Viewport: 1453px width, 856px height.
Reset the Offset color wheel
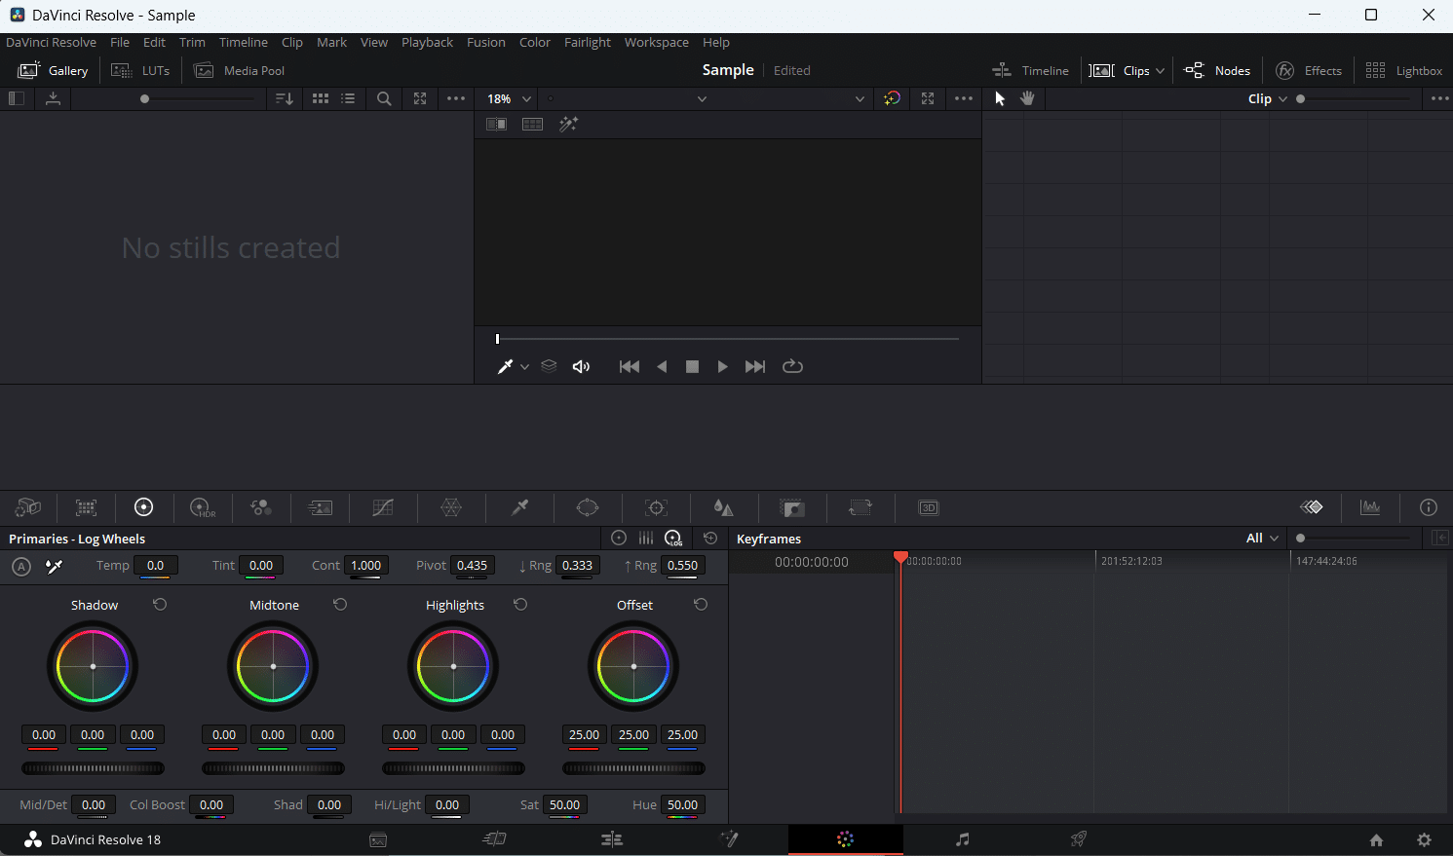[x=701, y=604]
